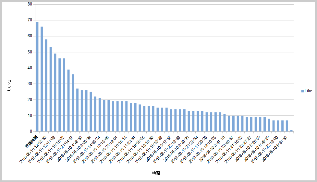Select the 2018-08-10 12:03:52 axis label
This screenshot has width=317, height=182.
(x=33, y=150)
